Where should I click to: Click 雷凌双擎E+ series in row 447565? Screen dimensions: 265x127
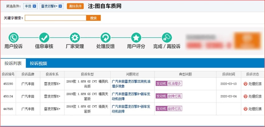52,109
